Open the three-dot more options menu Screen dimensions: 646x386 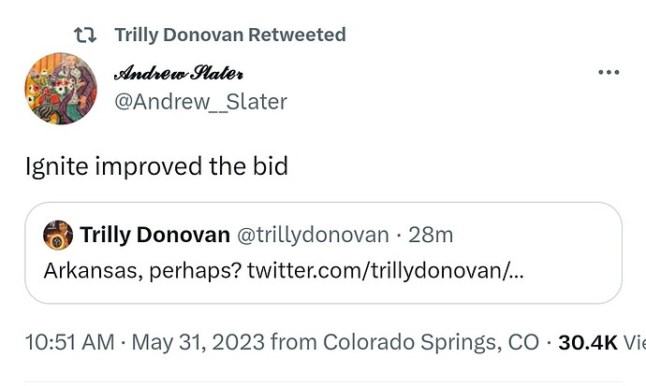(x=609, y=73)
